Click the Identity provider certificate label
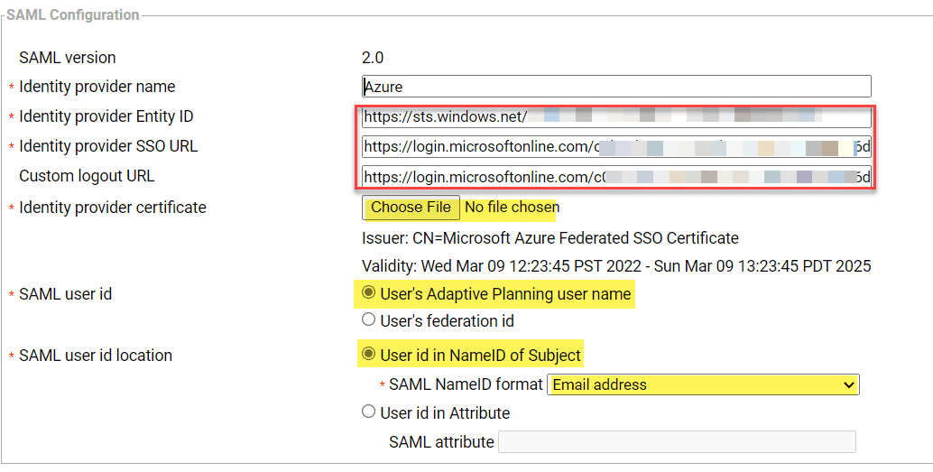 tap(113, 208)
